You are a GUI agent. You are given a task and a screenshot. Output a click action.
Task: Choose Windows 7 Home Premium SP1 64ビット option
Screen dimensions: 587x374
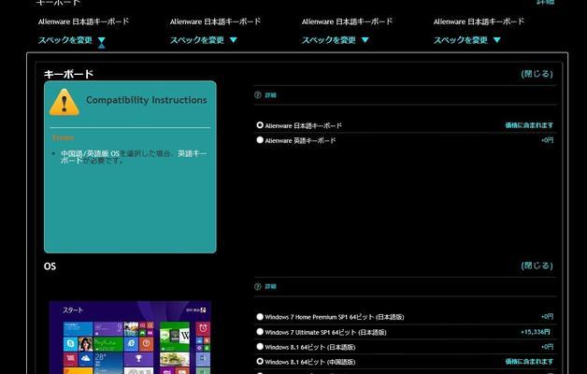click(x=260, y=317)
